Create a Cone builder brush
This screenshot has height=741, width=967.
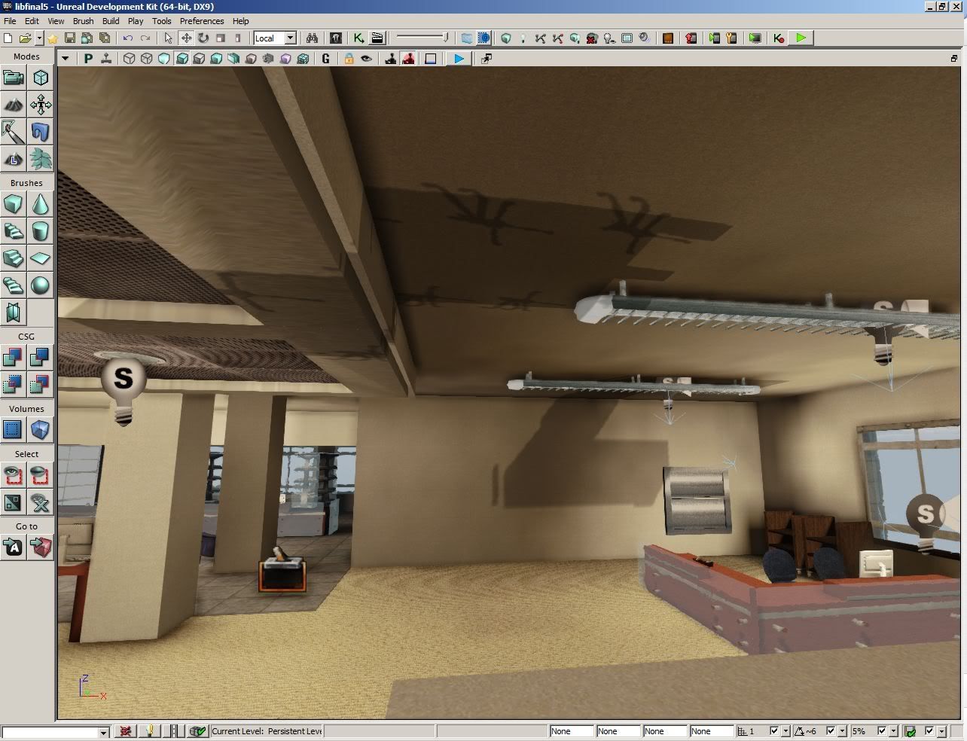pyautogui.click(x=40, y=204)
